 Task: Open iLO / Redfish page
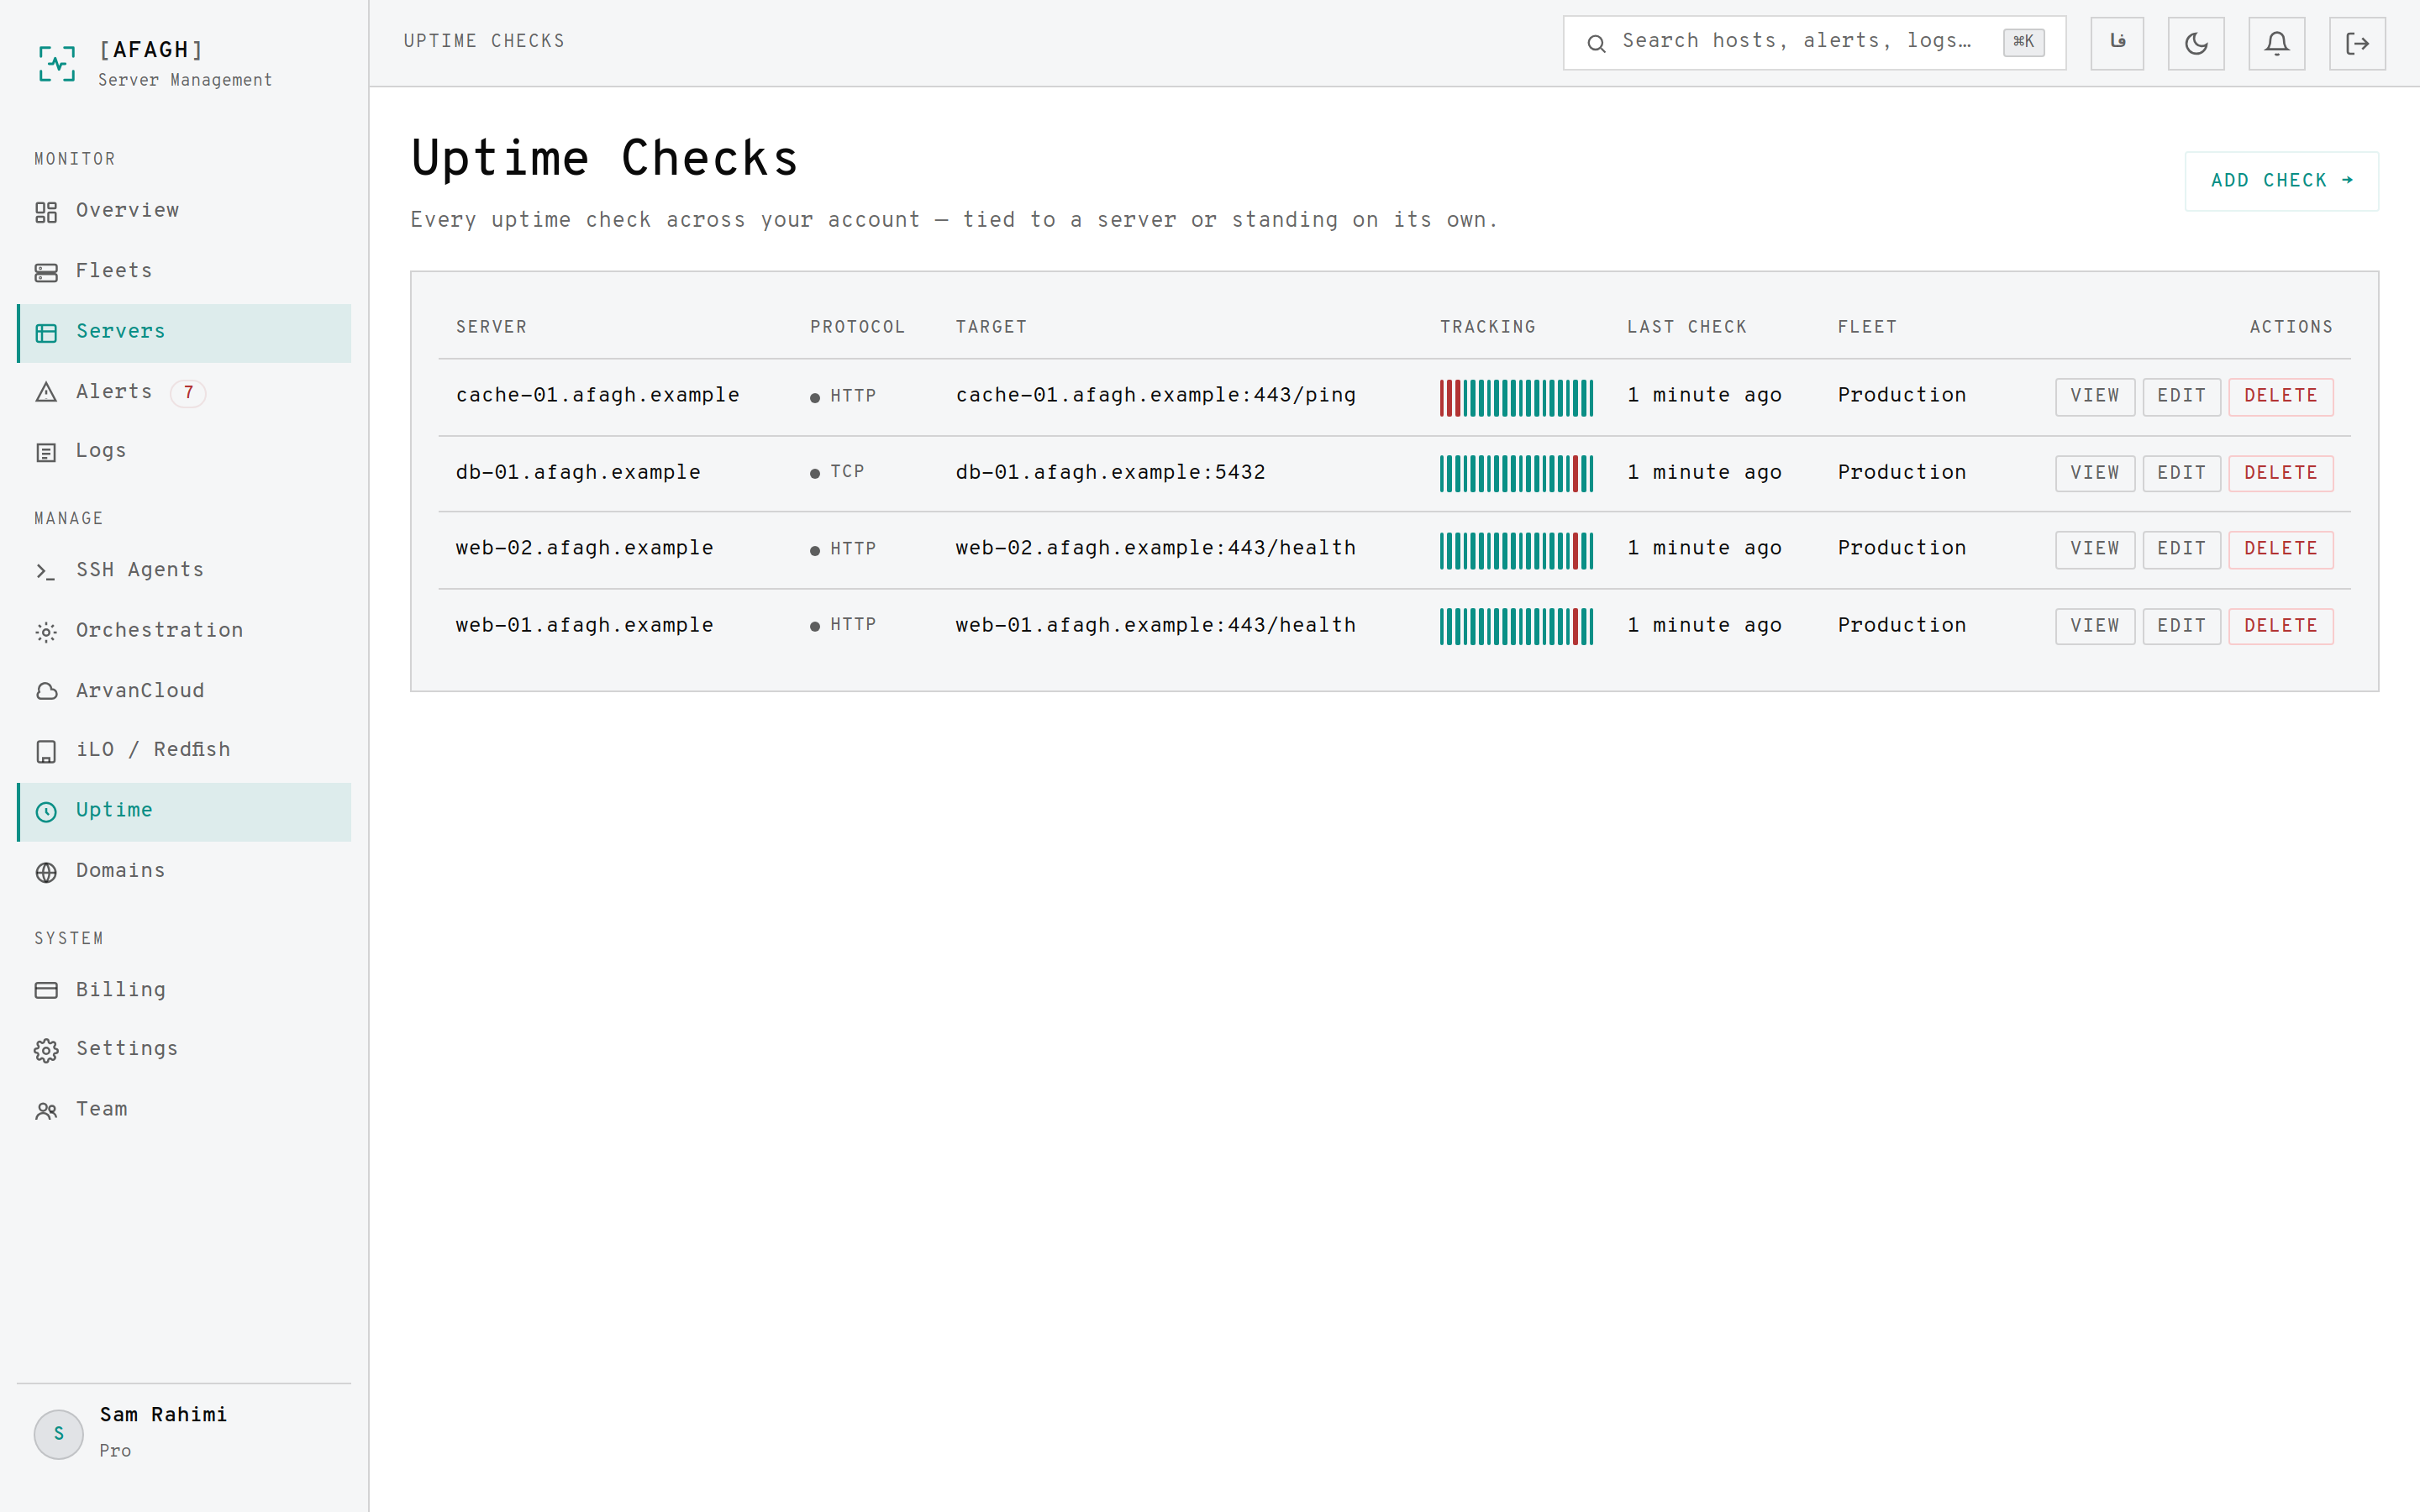184,750
